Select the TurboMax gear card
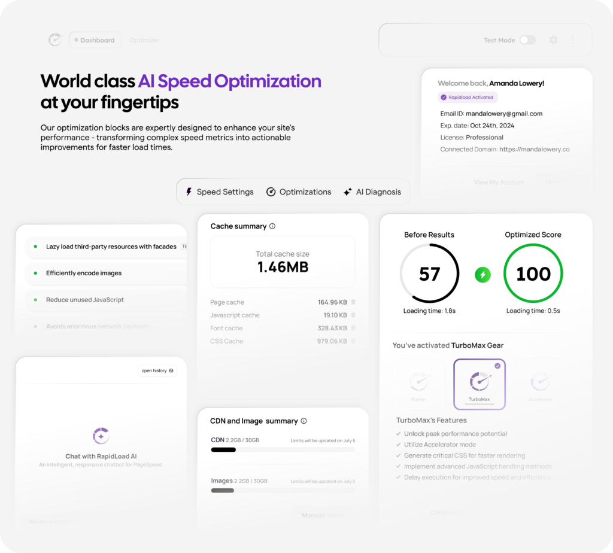This screenshot has width=613, height=553. 479,384
